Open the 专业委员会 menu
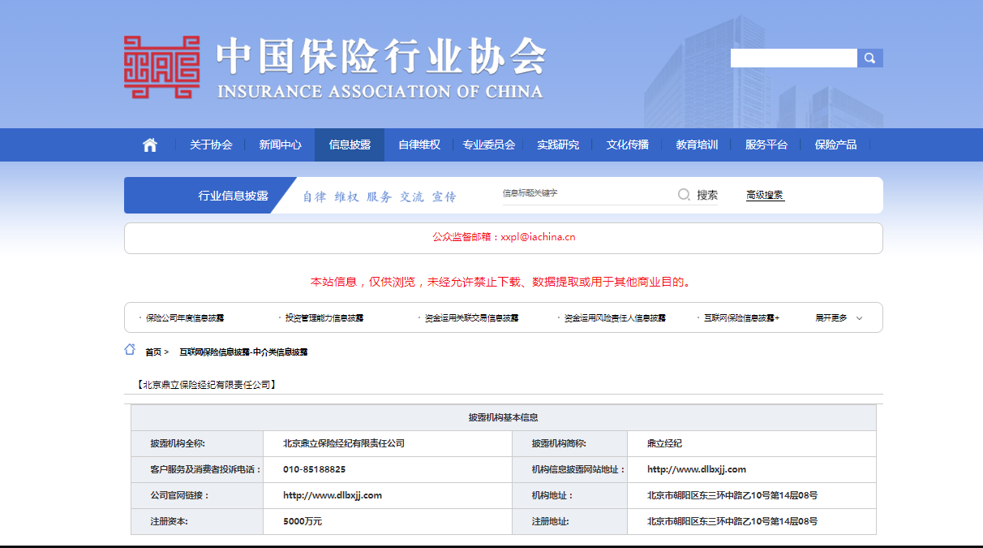This screenshot has width=983, height=548. [x=489, y=145]
